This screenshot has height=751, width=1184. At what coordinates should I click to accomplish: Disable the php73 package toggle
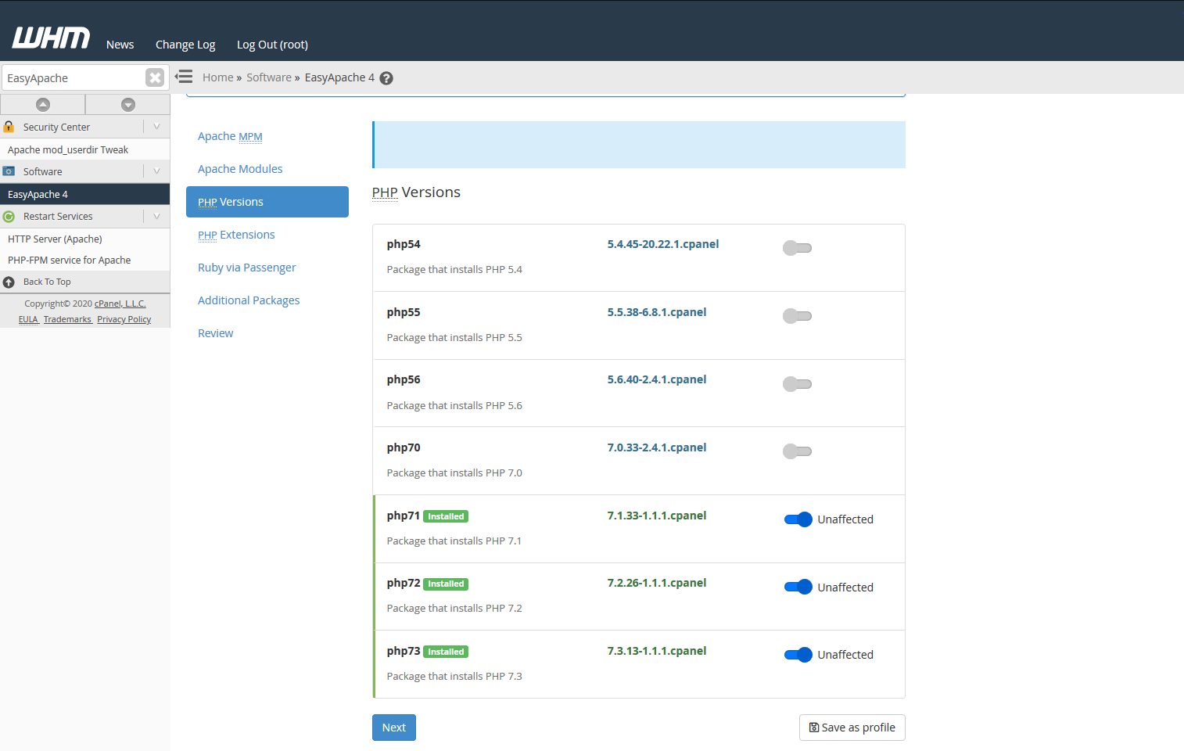click(x=798, y=655)
